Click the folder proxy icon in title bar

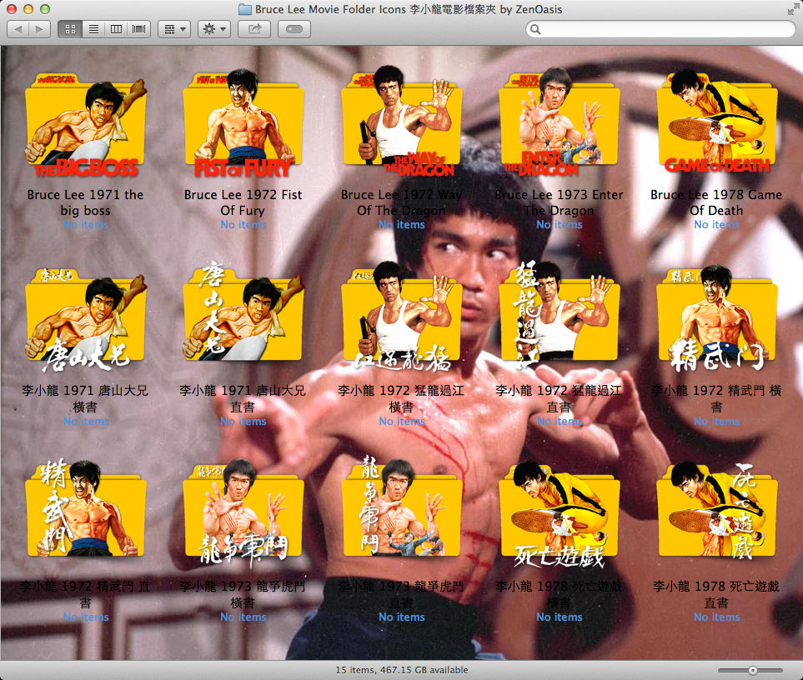pos(245,9)
